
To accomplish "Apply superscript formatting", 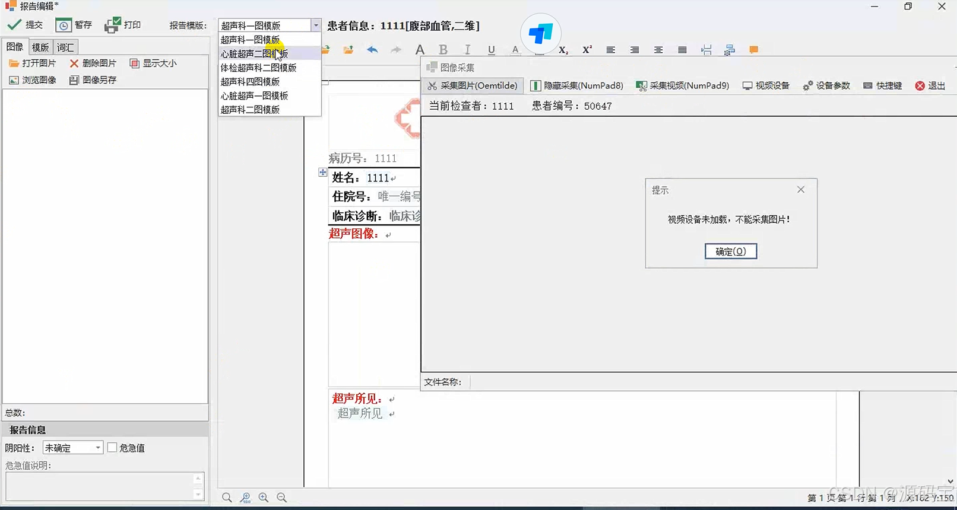I will (587, 50).
